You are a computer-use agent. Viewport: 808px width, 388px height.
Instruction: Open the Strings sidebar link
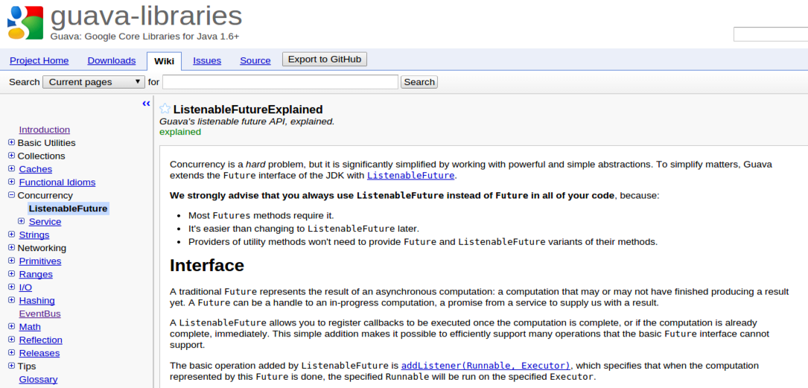[x=34, y=235]
